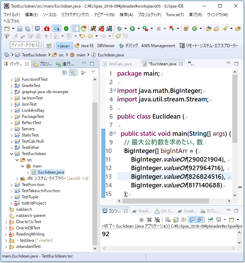Click the editor horizontal scrollbar thumb
The height and width of the screenshot is (263, 245).
tap(166, 201)
